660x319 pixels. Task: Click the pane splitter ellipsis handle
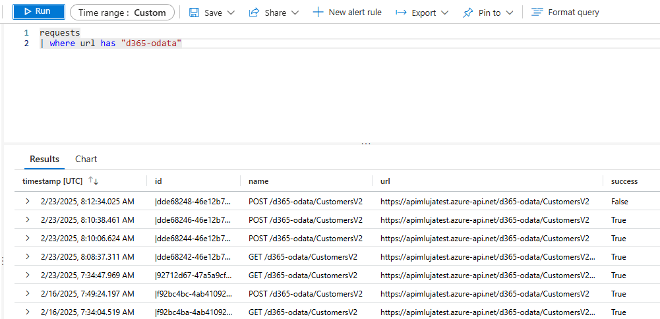click(x=366, y=143)
